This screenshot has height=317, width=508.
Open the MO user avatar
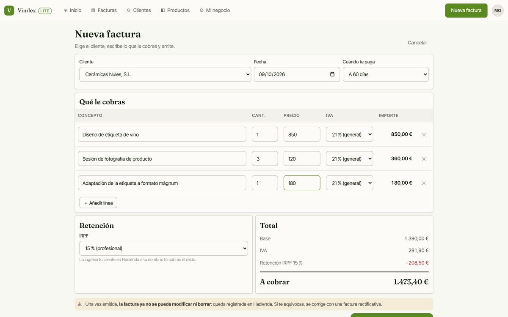click(x=497, y=10)
